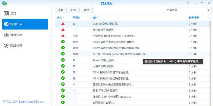The height and width of the screenshot is (106, 213).
Task: Open the help question mark icon
Action: coord(188,3)
